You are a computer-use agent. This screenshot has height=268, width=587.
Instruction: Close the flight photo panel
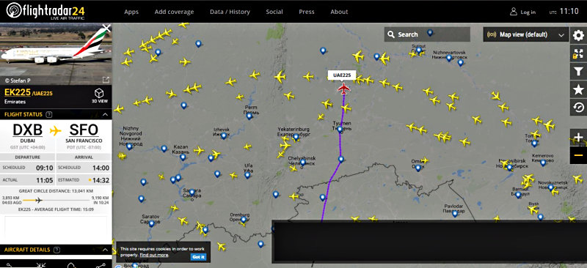(106, 29)
